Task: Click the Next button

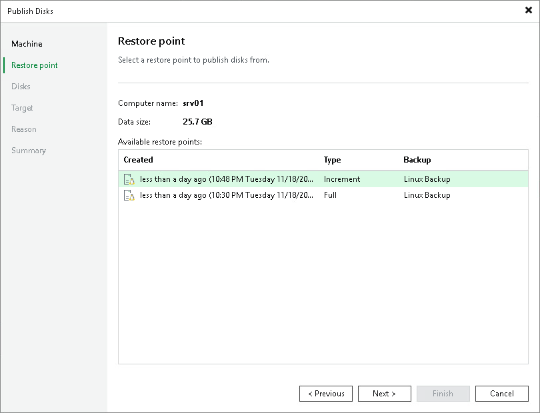Action: pos(384,393)
